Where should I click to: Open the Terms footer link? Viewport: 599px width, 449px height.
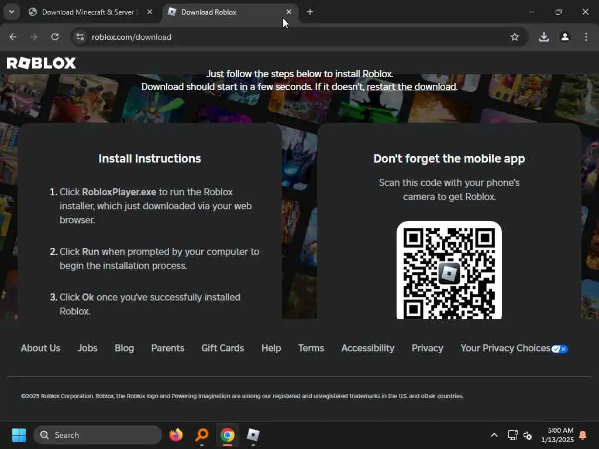click(x=311, y=348)
